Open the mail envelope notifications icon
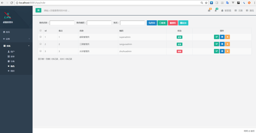Viewport: 256px width, 133px height. pyautogui.click(x=209, y=11)
